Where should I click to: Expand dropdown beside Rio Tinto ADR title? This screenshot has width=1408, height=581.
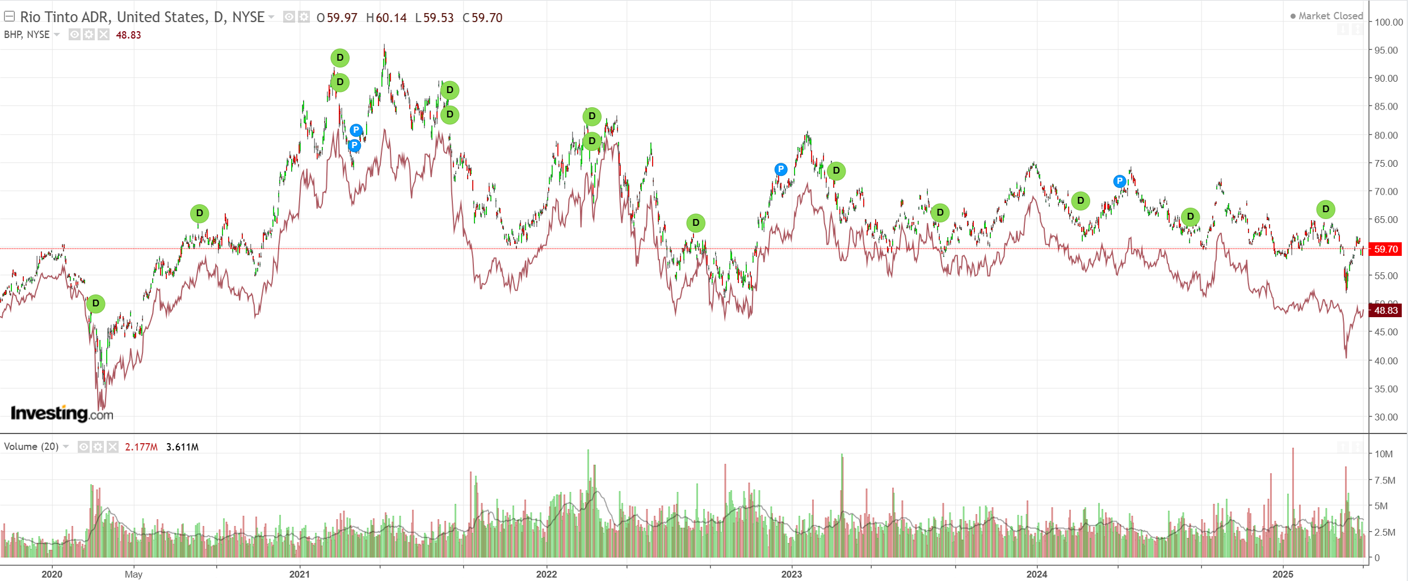[x=271, y=18]
